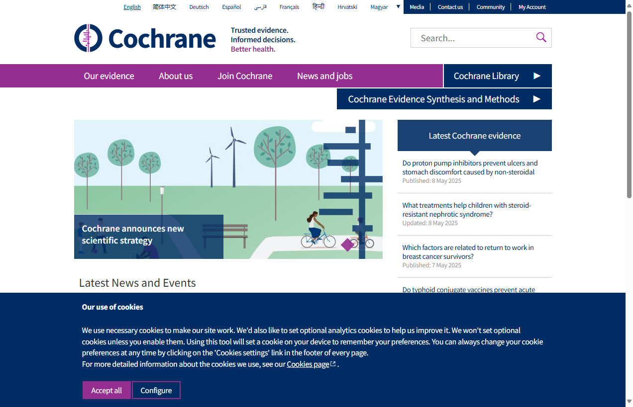Click the Accept all cookies button
This screenshot has width=633, height=407.
pyautogui.click(x=106, y=390)
